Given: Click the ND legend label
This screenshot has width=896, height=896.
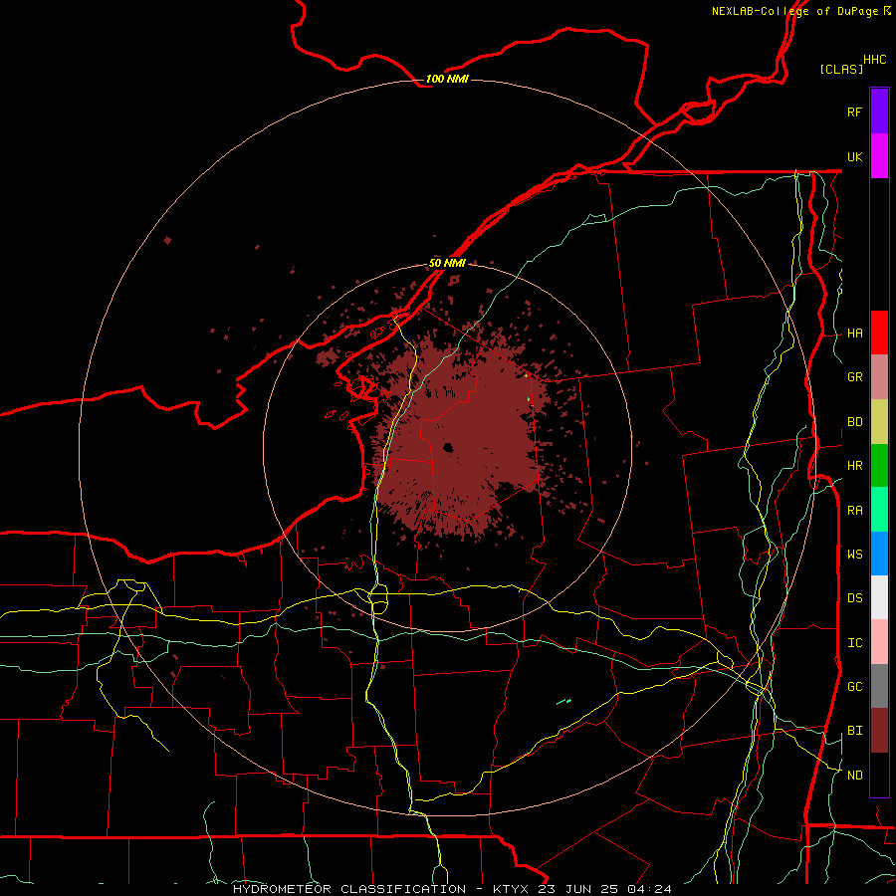Looking at the screenshot, I should click(855, 776).
